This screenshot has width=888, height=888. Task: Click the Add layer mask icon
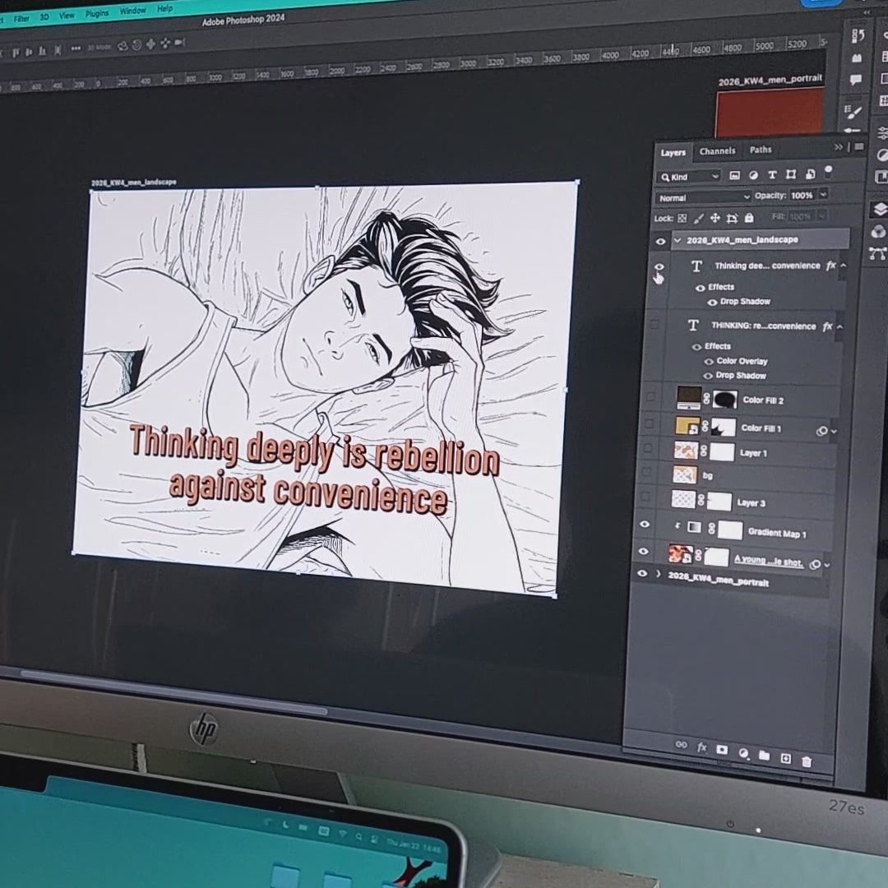coord(722,750)
